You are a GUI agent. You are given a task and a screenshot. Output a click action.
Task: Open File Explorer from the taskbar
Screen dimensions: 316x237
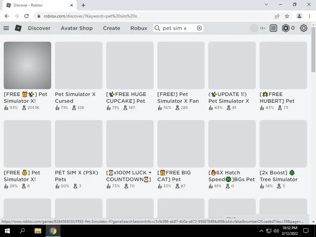(38, 231)
